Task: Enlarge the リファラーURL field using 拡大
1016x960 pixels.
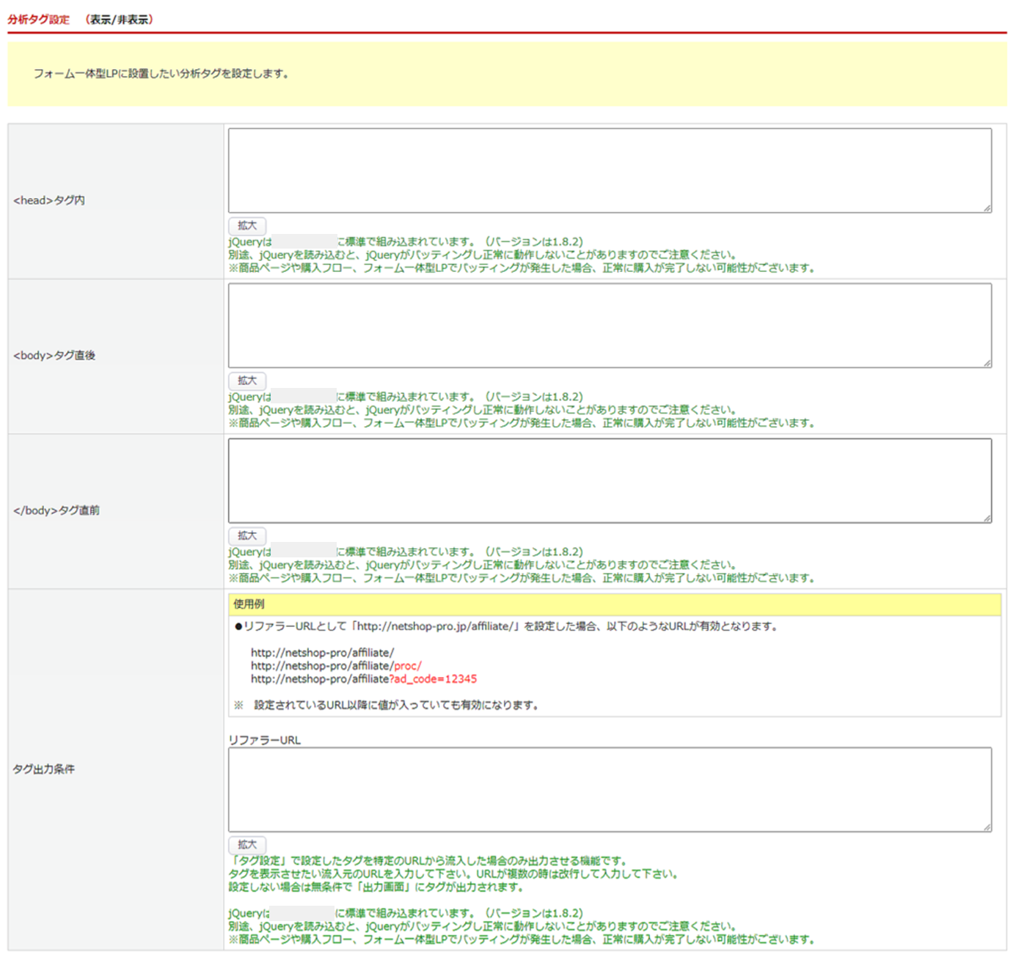Action: pyautogui.click(x=247, y=845)
